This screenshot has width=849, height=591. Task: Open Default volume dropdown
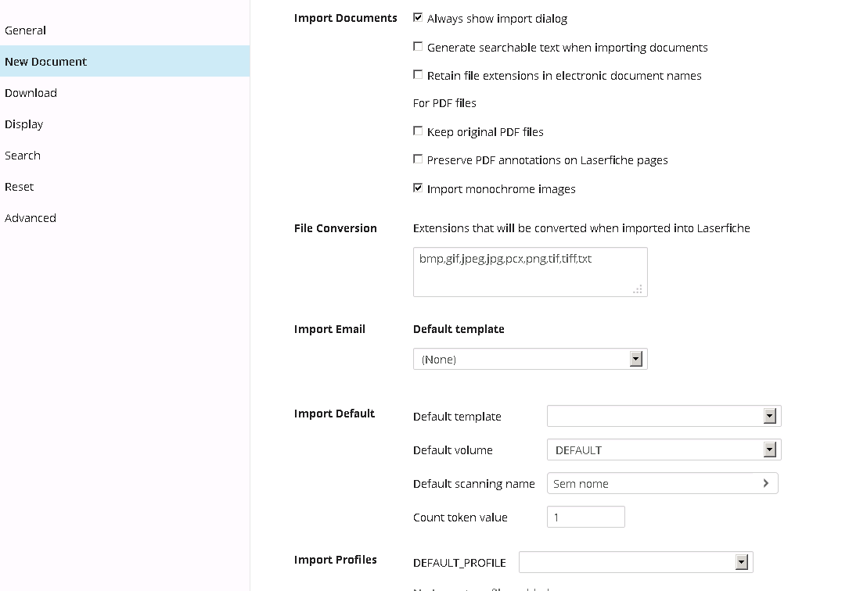(x=769, y=450)
